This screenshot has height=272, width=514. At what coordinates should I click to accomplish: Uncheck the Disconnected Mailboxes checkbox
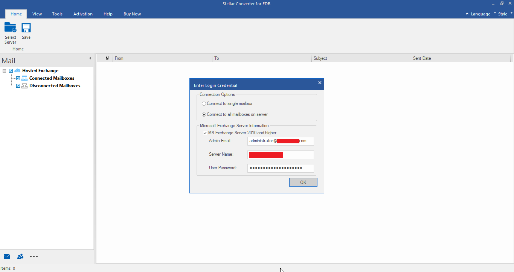tap(18, 86)
